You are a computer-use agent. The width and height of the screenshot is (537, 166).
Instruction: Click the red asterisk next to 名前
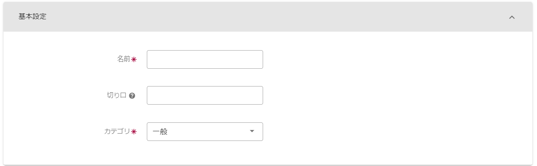pyautogui.click(x=134, y=60)
